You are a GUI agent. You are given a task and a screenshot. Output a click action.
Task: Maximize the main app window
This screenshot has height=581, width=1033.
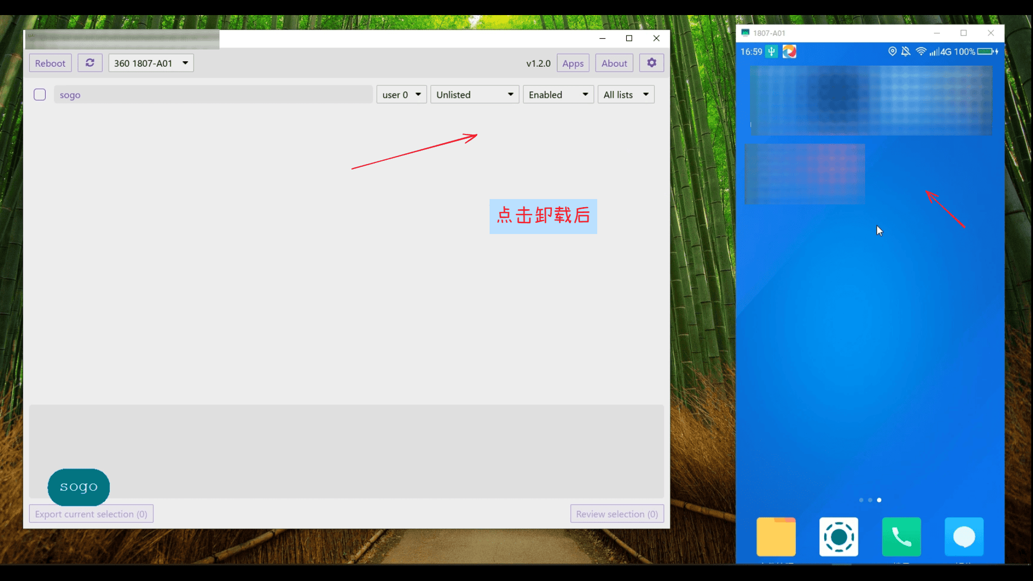(x=629, y=38)
